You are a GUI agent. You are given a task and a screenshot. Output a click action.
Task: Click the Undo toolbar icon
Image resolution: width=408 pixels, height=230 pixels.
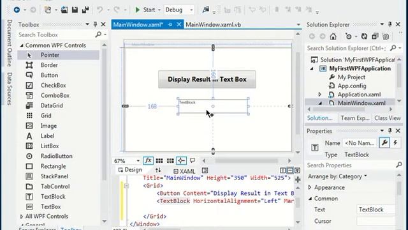point(99,10)
